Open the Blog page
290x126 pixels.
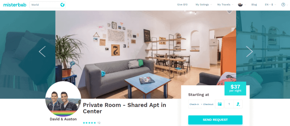(x=254, y=5)
